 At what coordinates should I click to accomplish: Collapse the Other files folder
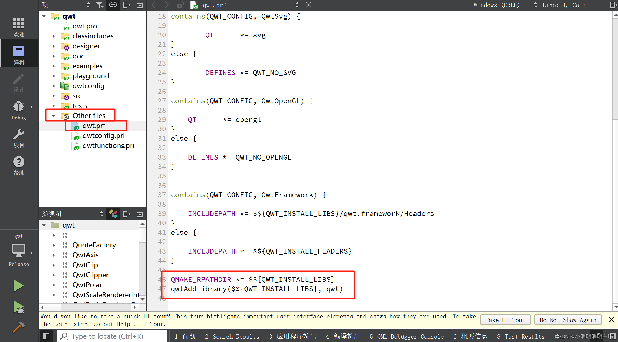pos(54,116)
